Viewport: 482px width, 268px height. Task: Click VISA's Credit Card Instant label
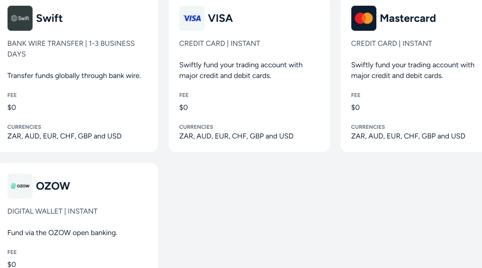(x=220, y=43)
